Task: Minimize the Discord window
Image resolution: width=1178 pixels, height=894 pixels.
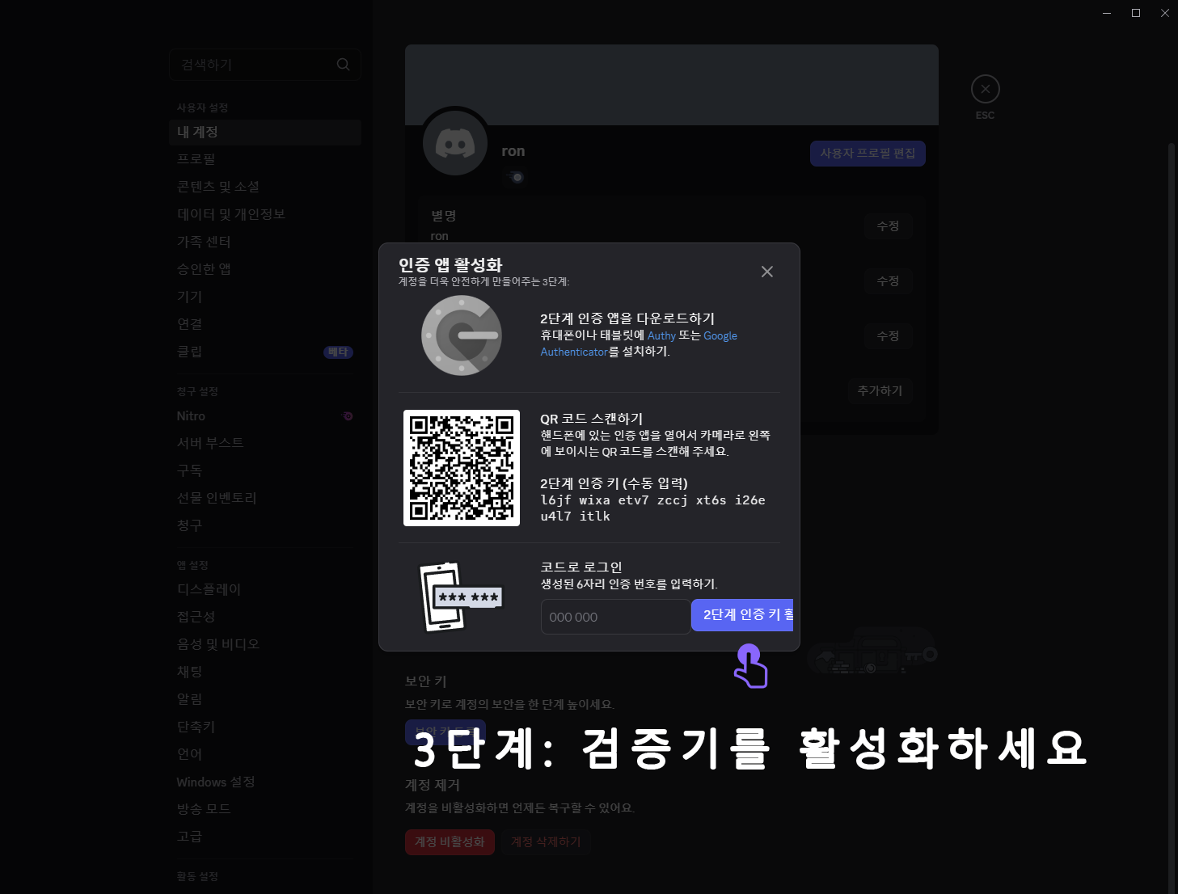Action: (1107, 13)
